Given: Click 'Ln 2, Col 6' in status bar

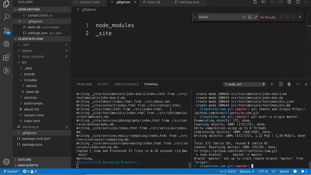Looking at the screenshot, I should pos(227,172).
